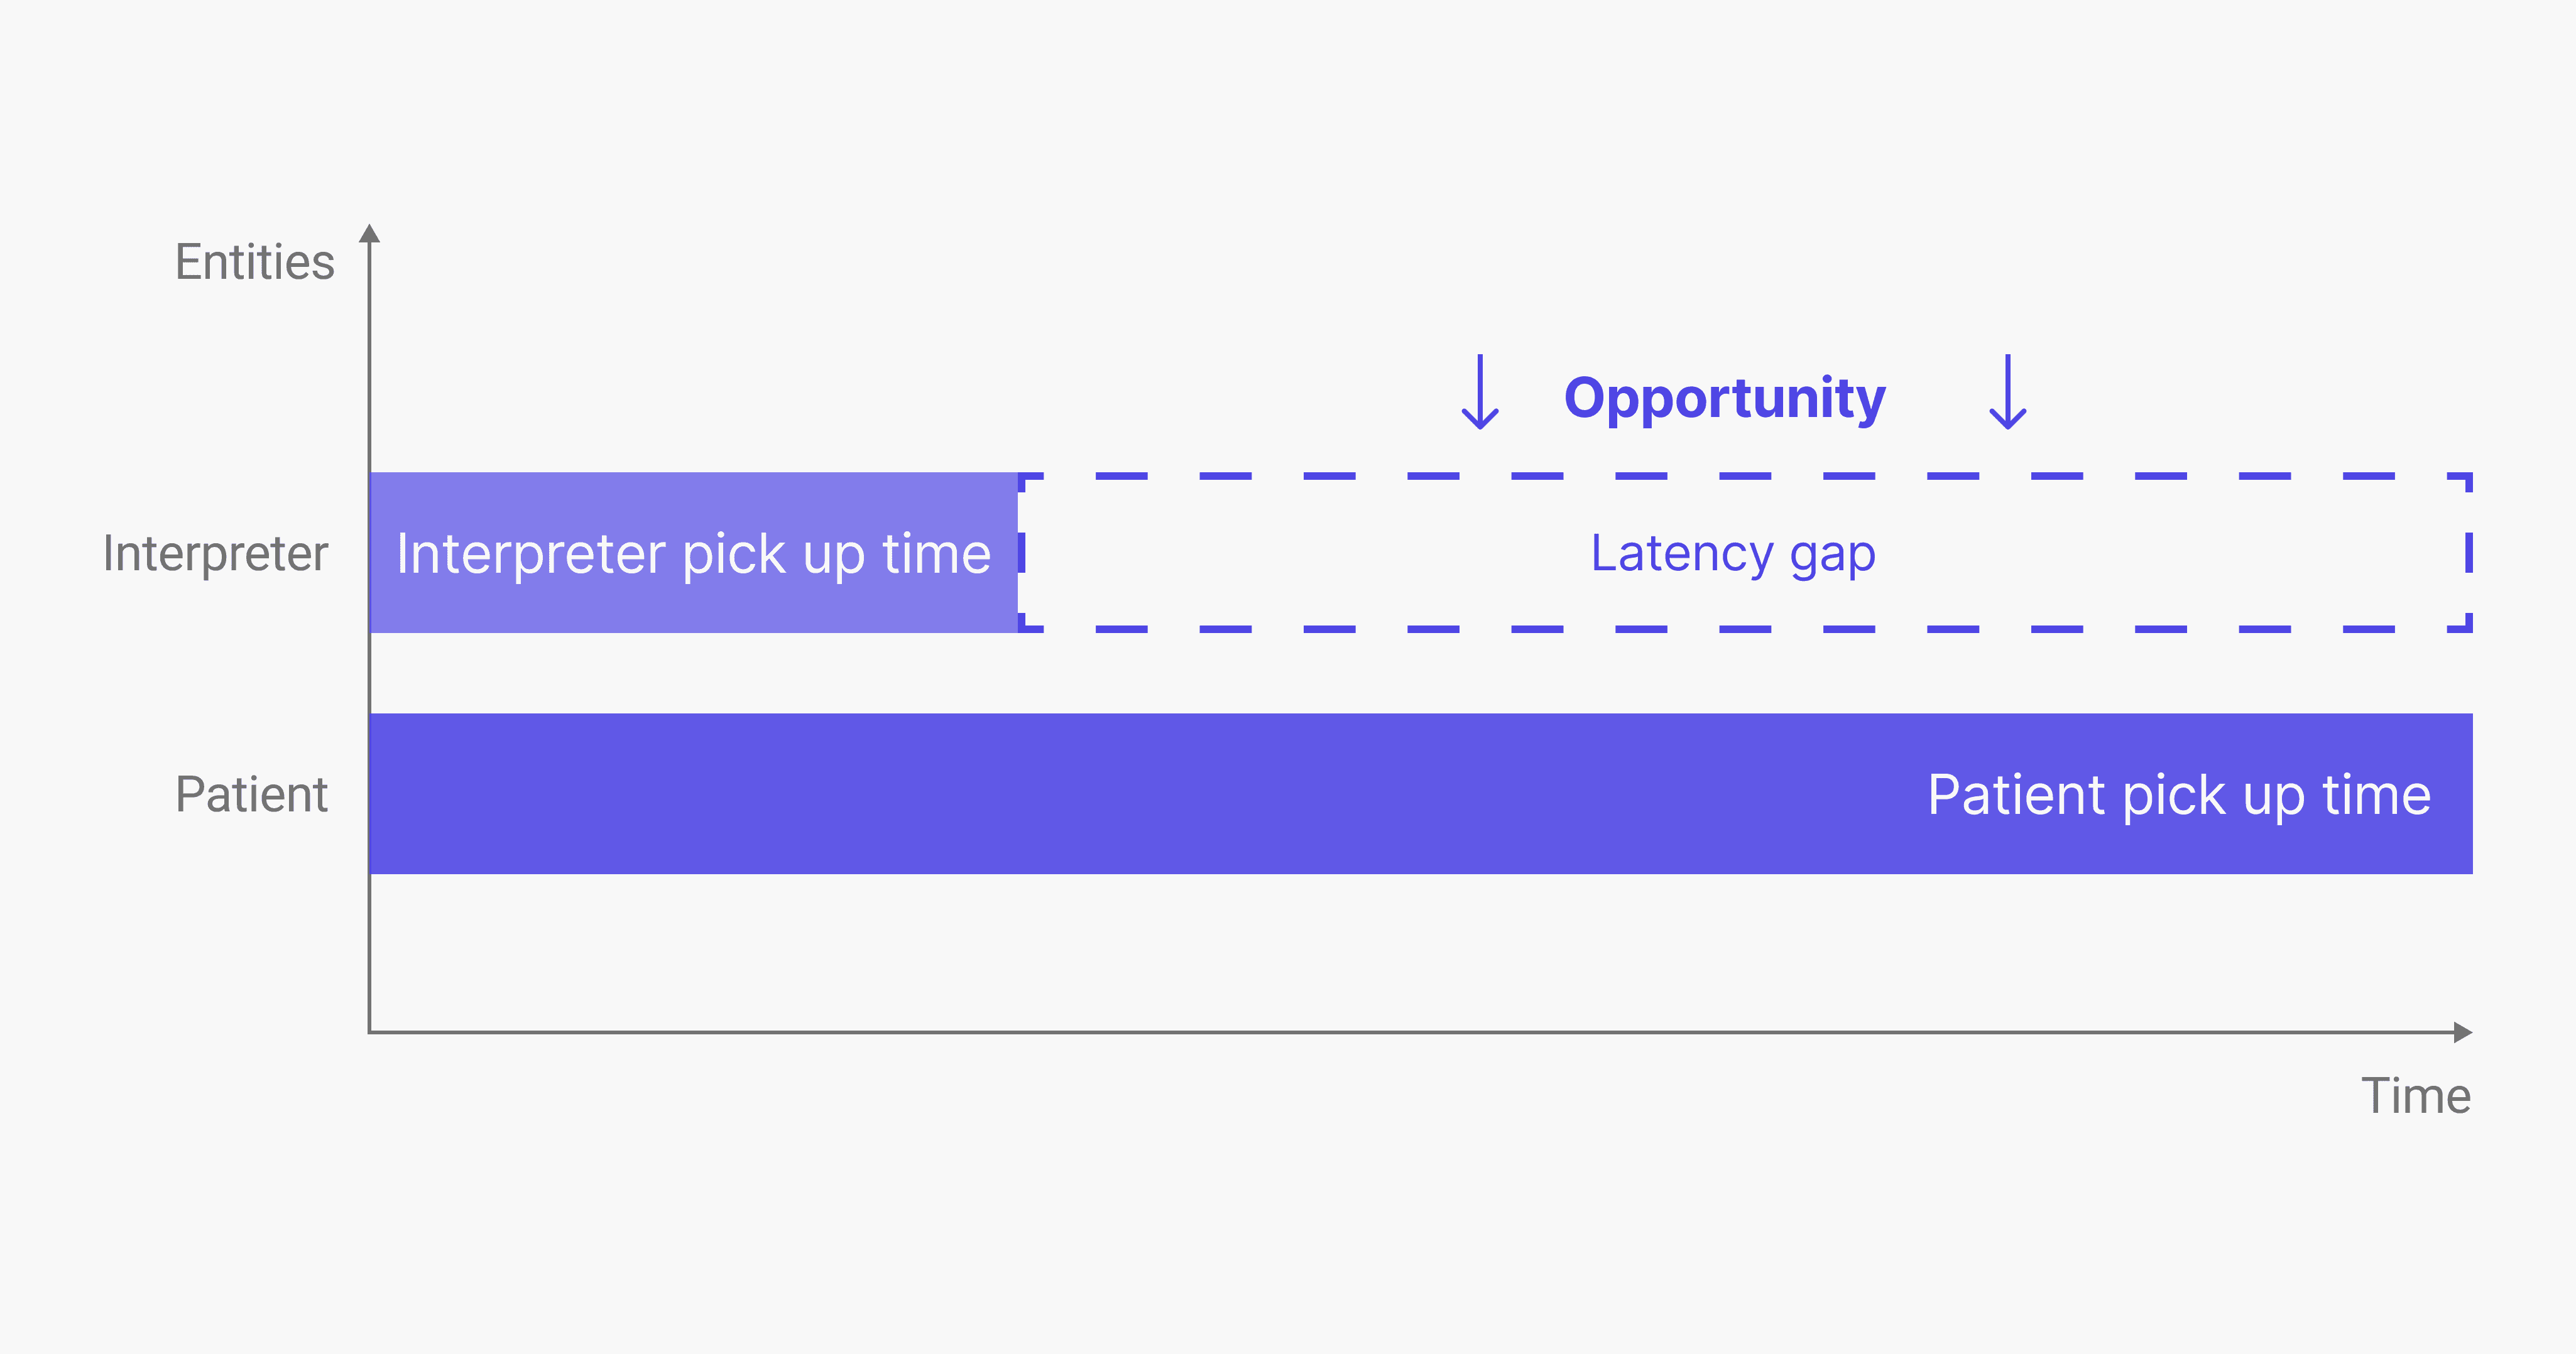This screenshot has height=1354, width=2576.
Task: Click the Patient pick up time text
Action: click(2179, 796)
